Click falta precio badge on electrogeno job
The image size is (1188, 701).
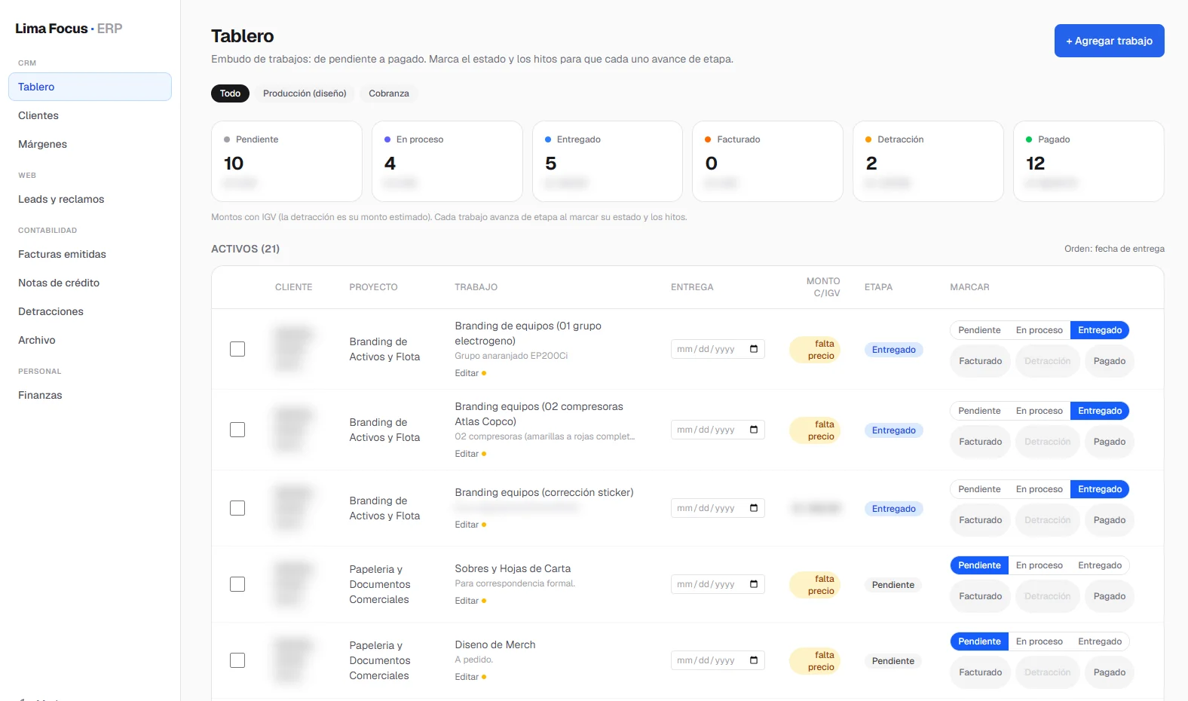(x=815, y=350)
